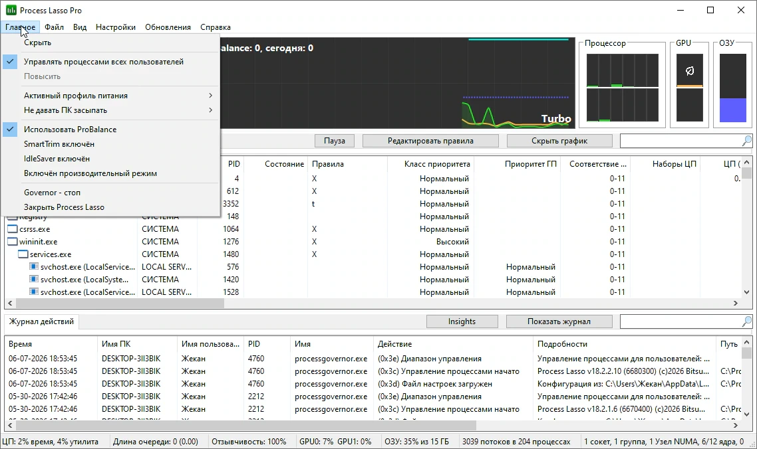The width and height of the screenshot is (757, 449).
Task: Select the csrss.exe process row
Action: (373, 229)
